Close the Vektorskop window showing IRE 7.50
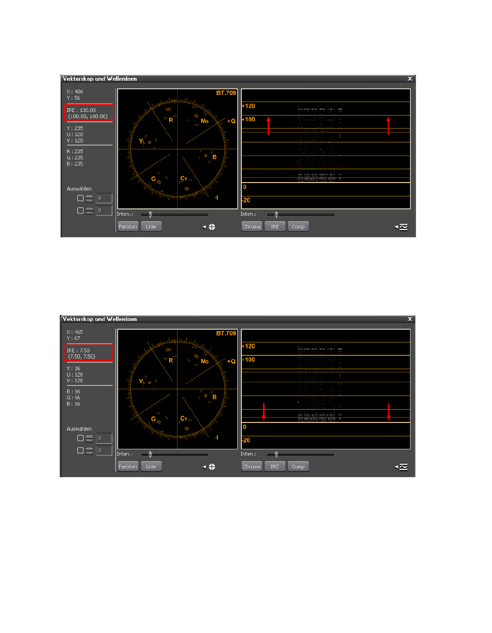Image resolution: width=492 pixels, height=633 pixels. [x=410, y=319]
